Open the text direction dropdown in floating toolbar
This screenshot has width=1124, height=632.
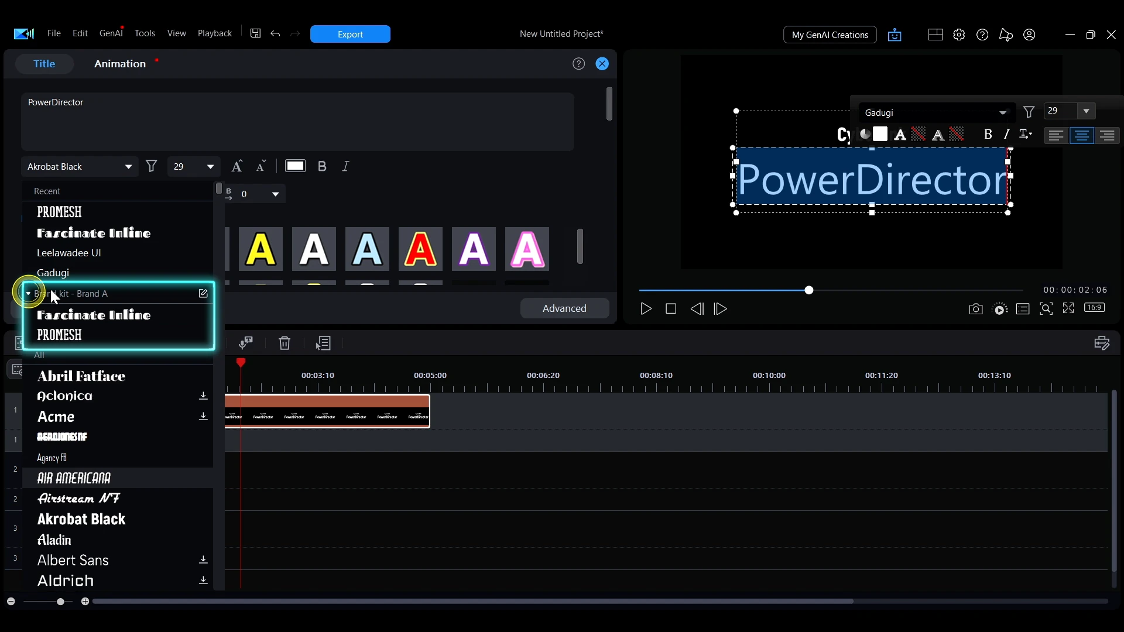click(1026, 135)
